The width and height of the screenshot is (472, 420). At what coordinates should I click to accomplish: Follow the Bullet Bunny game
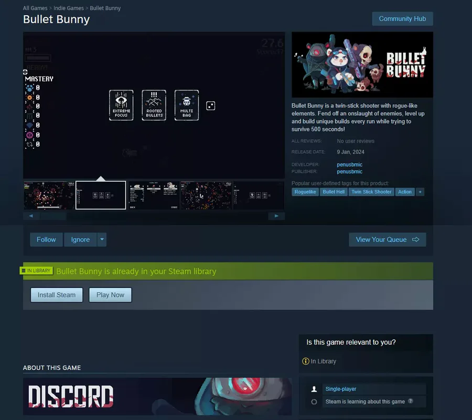coord(46,240)
